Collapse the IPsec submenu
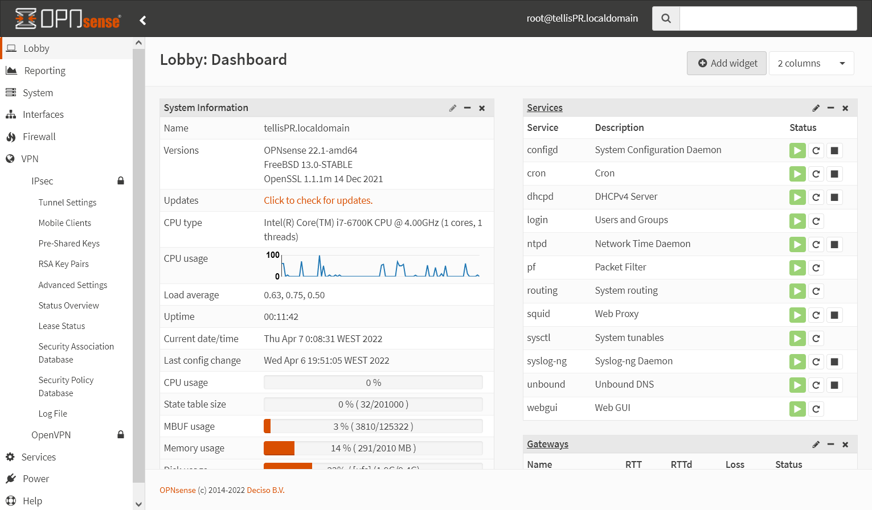 click(42, 181)
